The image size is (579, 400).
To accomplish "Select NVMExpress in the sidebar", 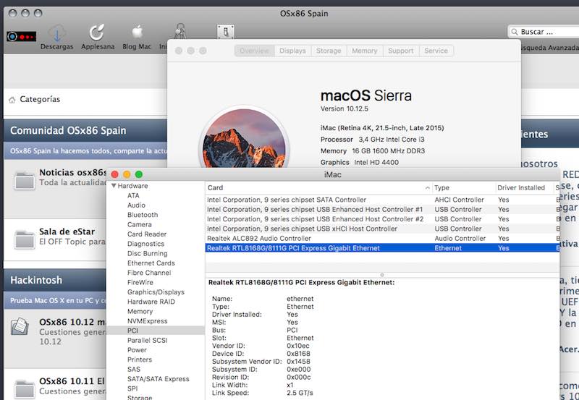I will click(148, 321).
